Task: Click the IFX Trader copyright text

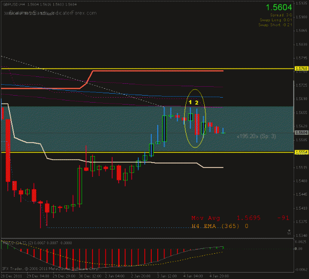Action: 50,269
